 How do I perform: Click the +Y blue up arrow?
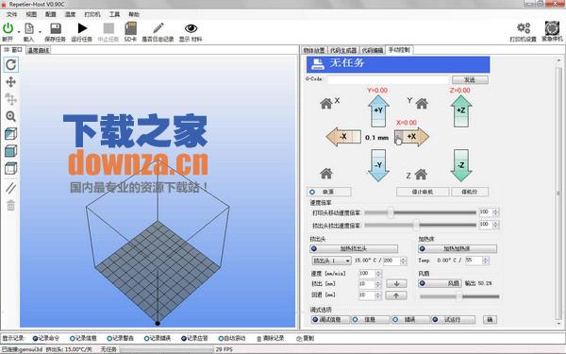click(378, 110)
